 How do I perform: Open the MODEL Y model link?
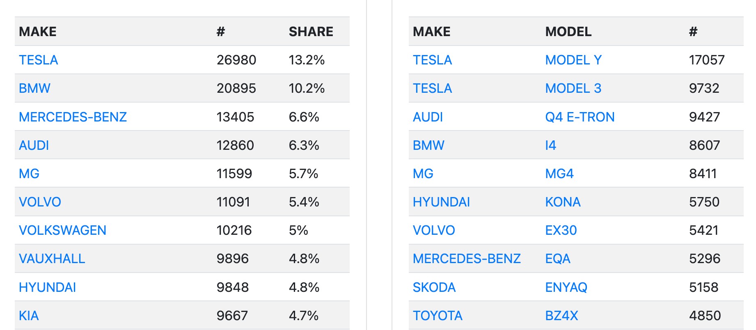[573, 60]
